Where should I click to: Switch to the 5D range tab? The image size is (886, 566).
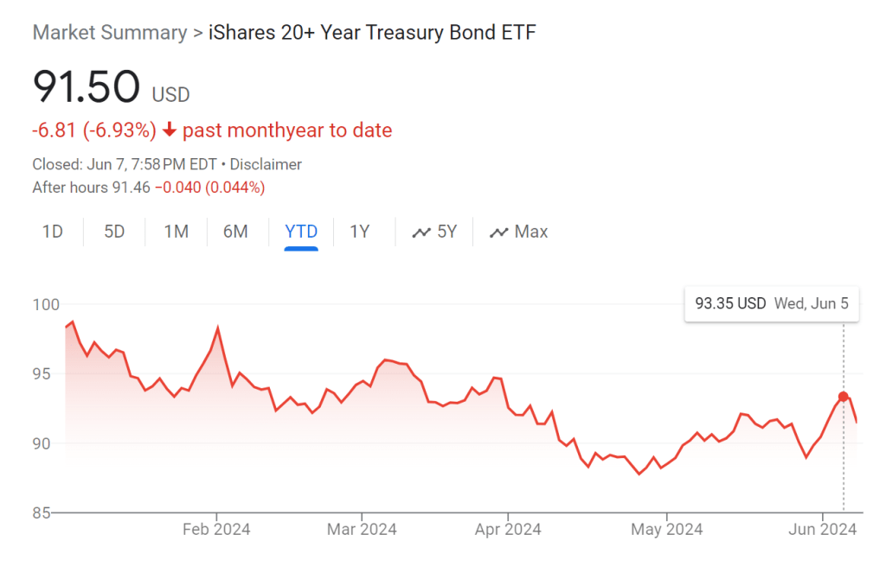[114, 232]
